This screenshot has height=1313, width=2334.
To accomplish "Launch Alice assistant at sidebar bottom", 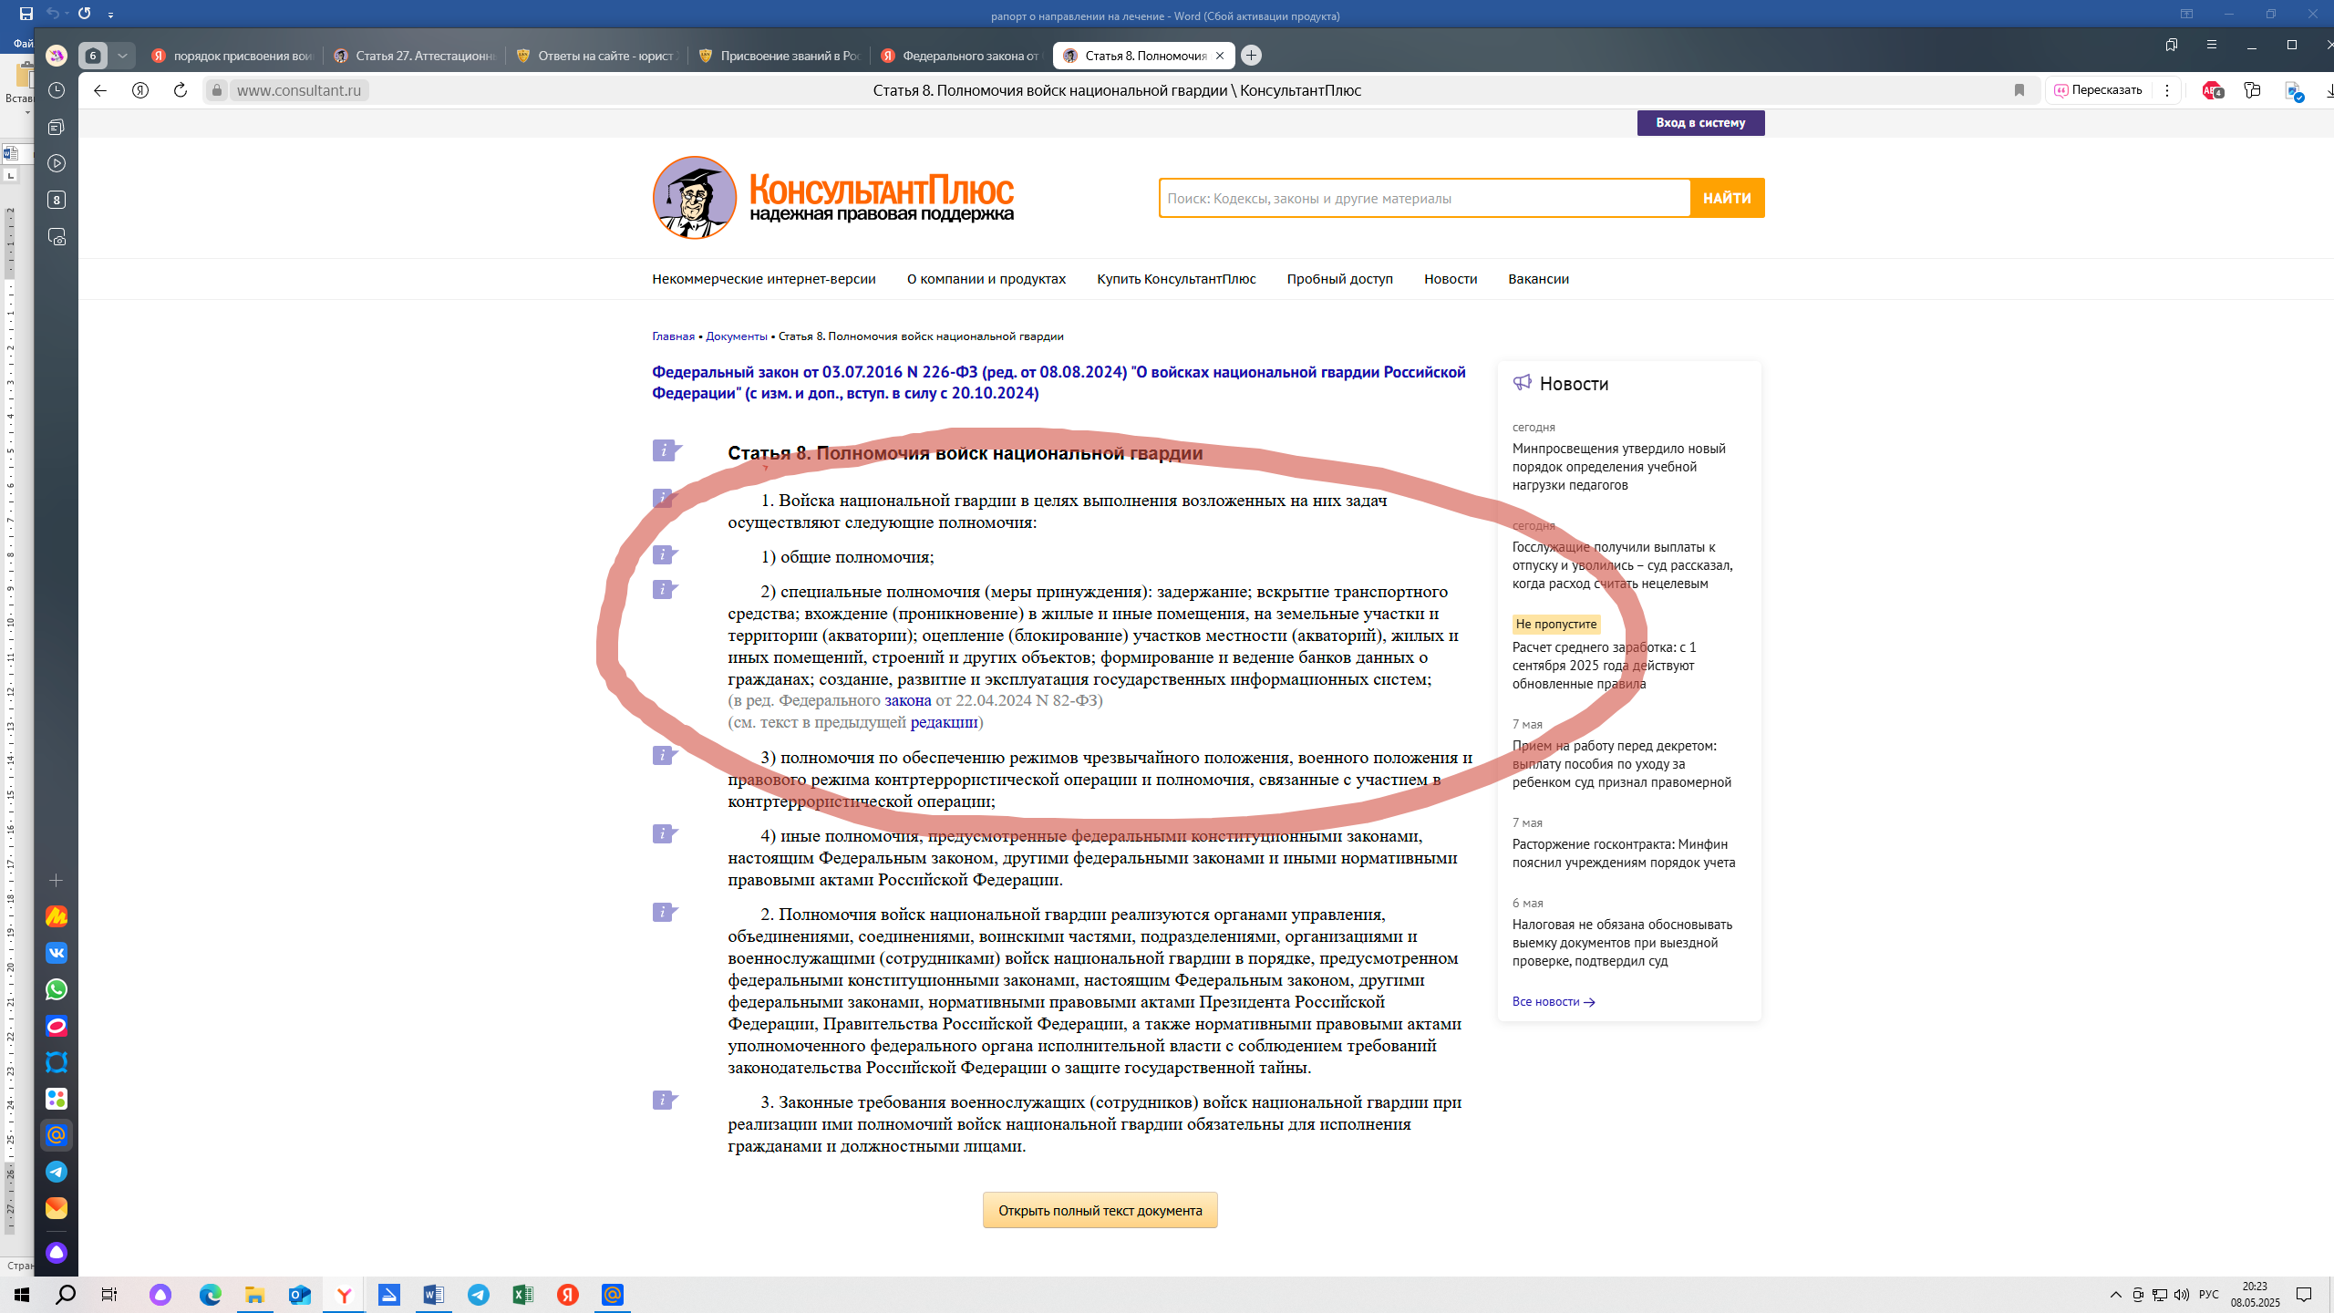I will [x=57, y=1253].
